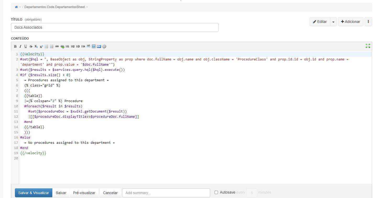Insert Heading 1 with the H1 icon
This screenshot has width=375, height=198.
[68, 46]
